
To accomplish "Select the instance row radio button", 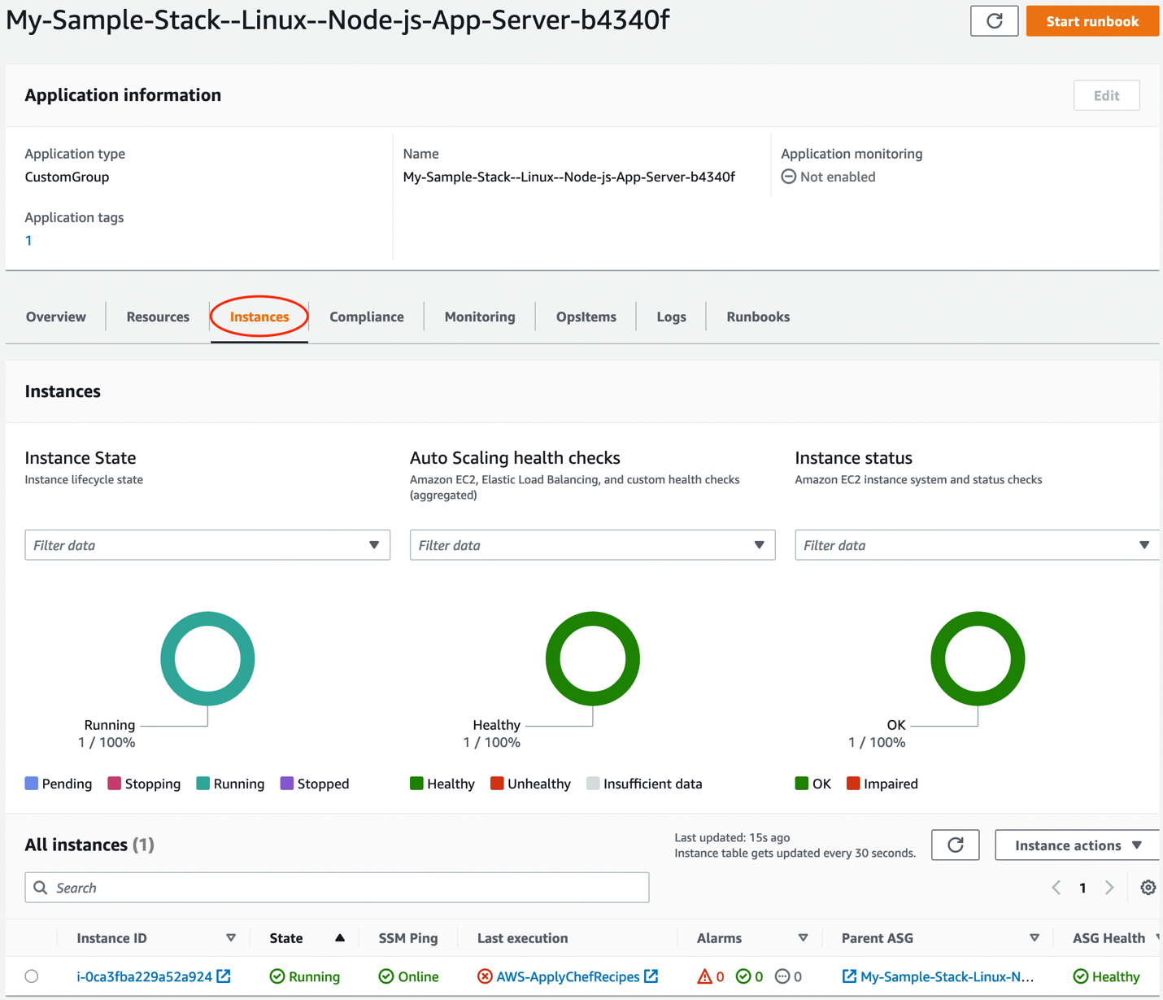I will [x=32, y=976].
